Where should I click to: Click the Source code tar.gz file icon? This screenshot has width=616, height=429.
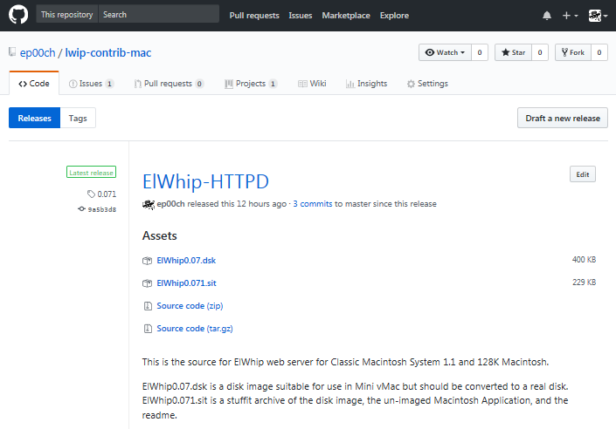tap(148, 329)
